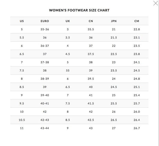Click the JPN 24.5 cell
The width and height of the screenshot is (159, 146).
[114, 87]
